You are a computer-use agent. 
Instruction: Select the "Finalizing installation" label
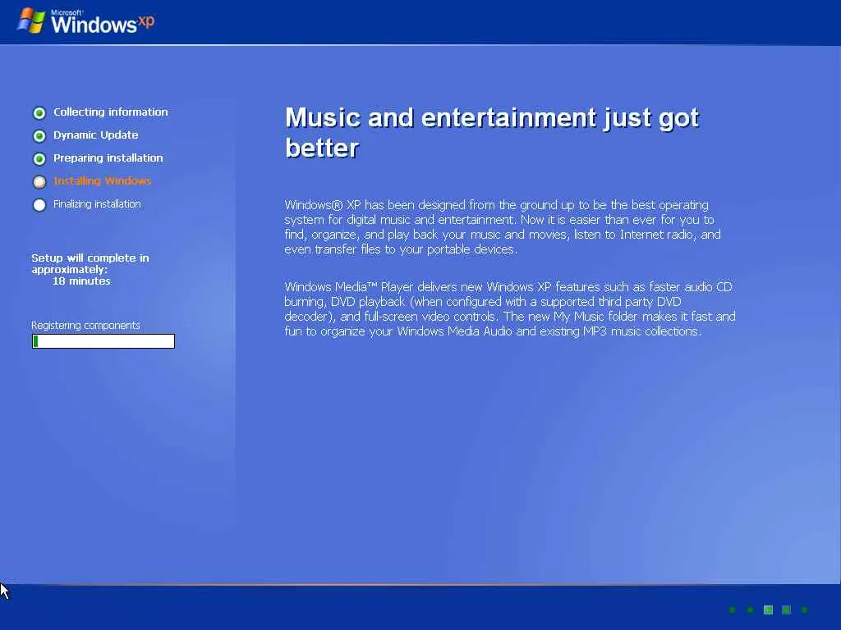point(97,204)
